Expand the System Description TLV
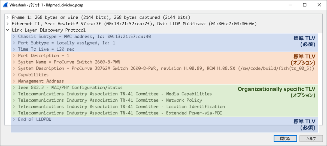Screen dimensions: 327x146 click(14, 68)
